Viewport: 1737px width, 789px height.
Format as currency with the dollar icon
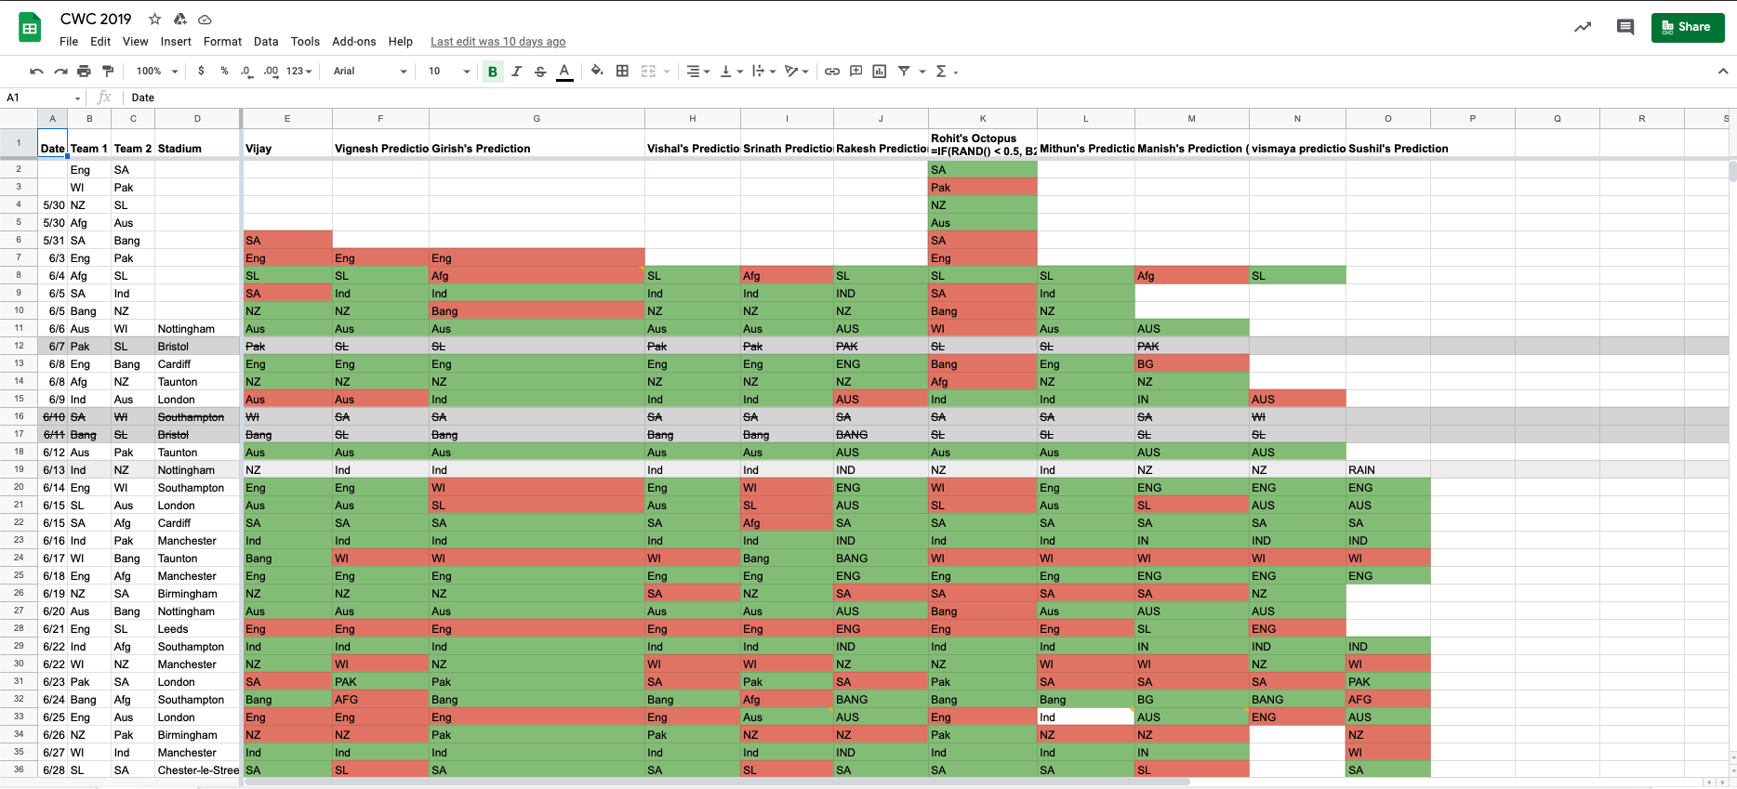(201, 72)
